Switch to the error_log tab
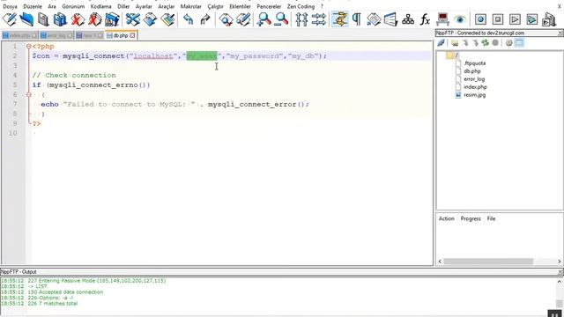The image size is (564, 317). [56, 35]
